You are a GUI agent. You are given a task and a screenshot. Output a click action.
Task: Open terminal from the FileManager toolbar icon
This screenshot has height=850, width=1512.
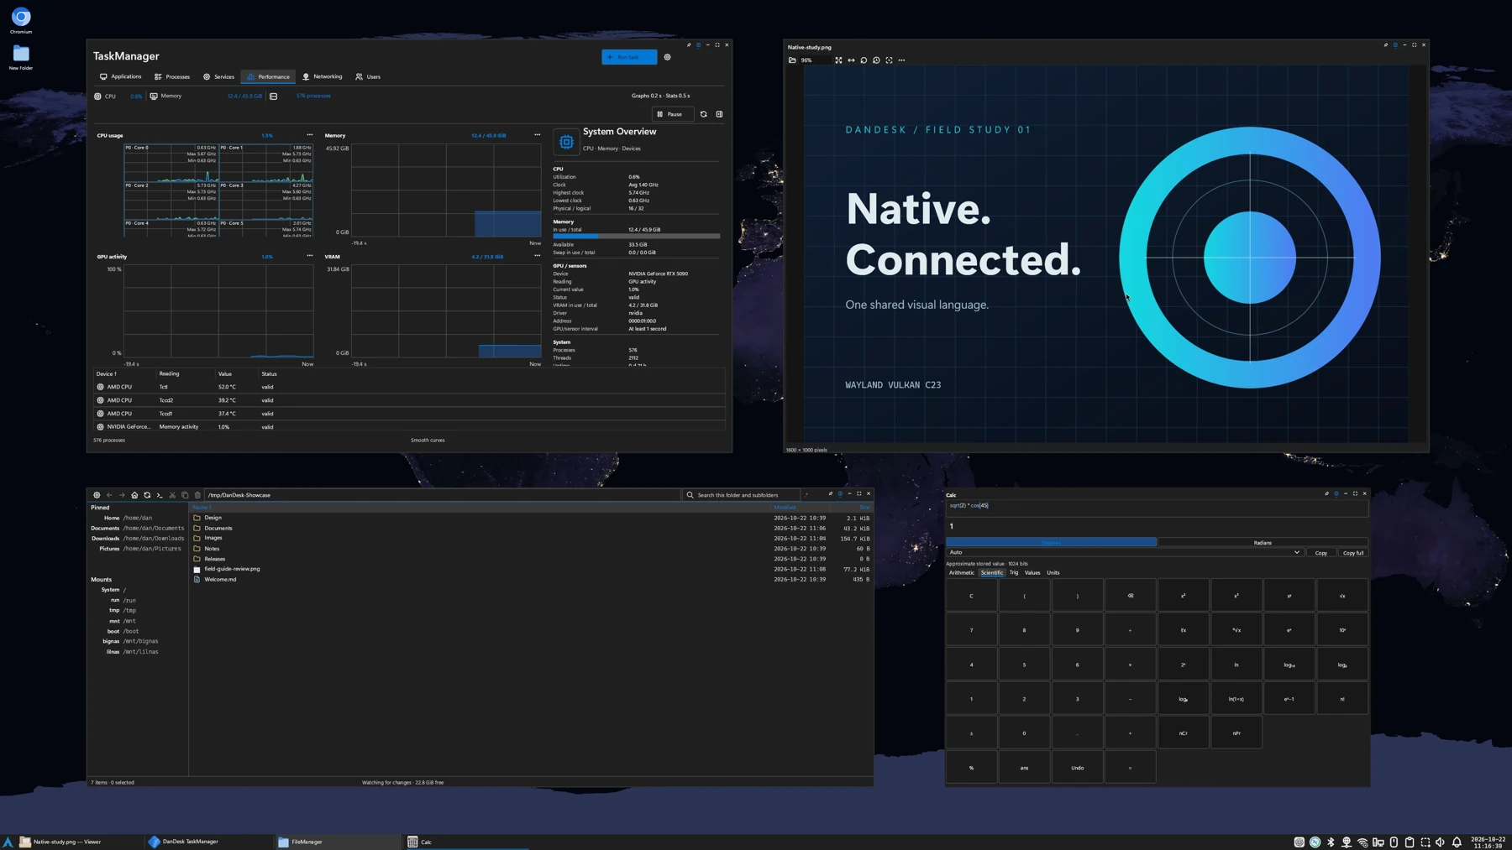[160, 495]
